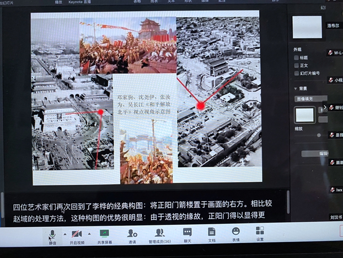Viewport: 343px width, 258px height.
Task: Select participant 刘汉书
Action: pos(336,217)
